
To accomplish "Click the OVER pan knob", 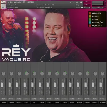I will (x=72, y=74).
